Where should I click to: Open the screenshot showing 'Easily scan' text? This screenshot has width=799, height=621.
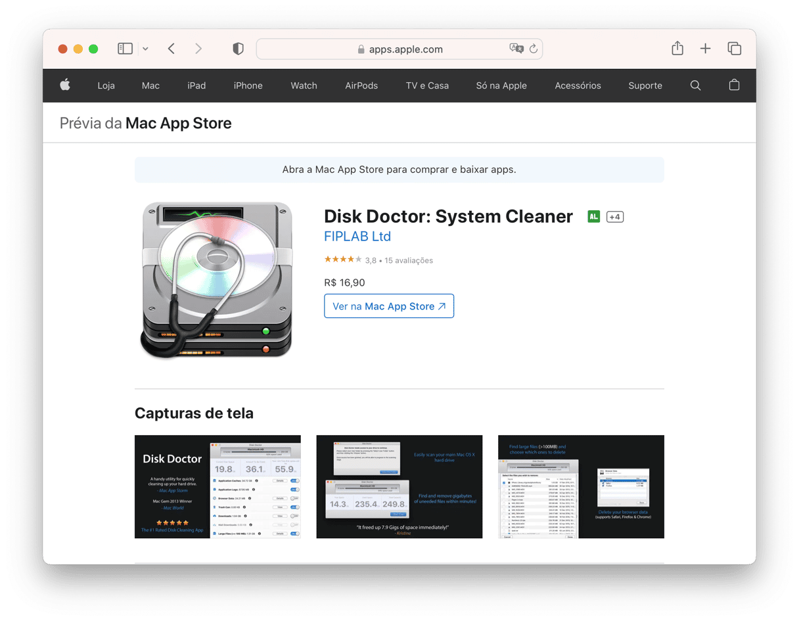click(x=399, y=486)
